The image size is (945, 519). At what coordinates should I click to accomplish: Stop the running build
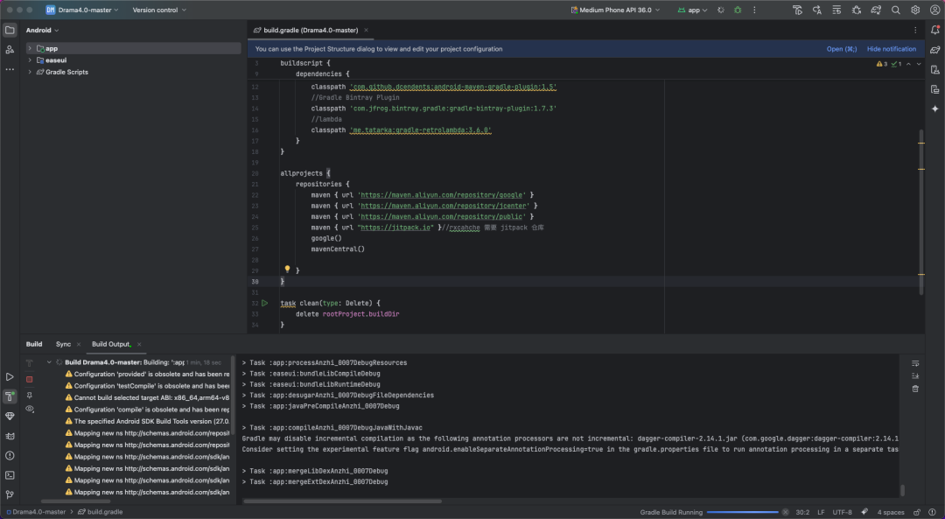[x=29, y=379]
